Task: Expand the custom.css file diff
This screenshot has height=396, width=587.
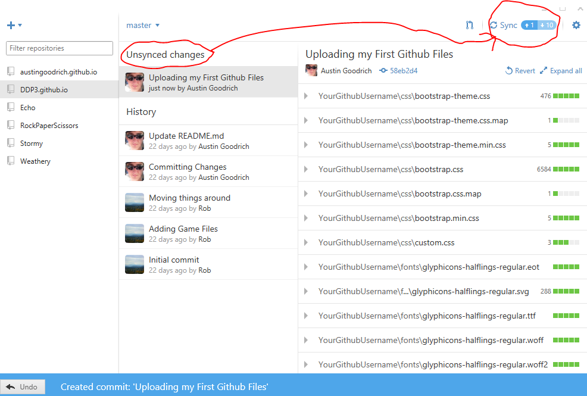Action: point(306,242)
